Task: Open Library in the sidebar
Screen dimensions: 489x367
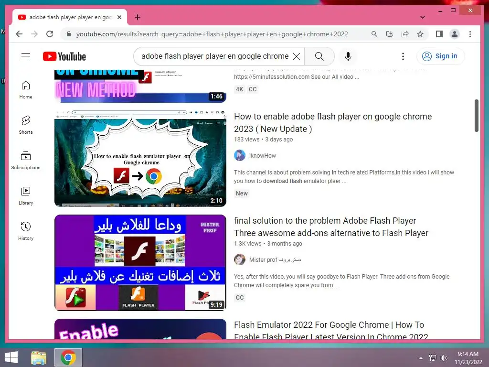Action: [x=26, y=195]
